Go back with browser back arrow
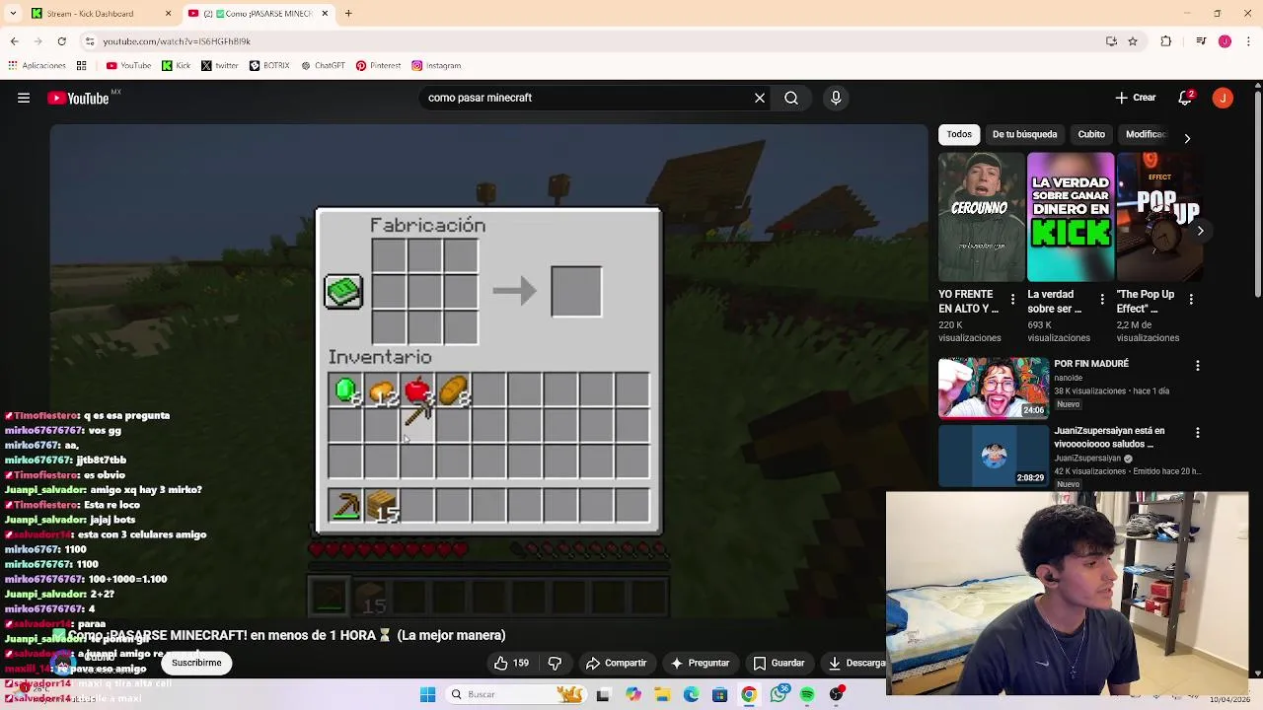 point(14,41)
